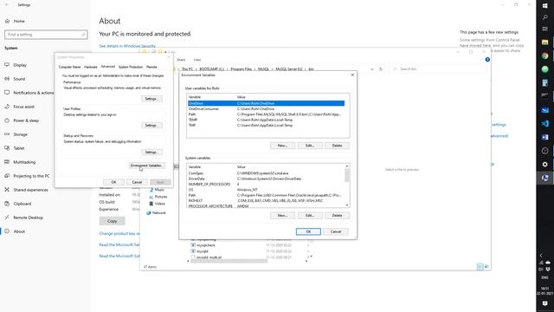Select Path row in system variables
The image size is (554, 312).
pyautogui.click(x=266, y=195)
